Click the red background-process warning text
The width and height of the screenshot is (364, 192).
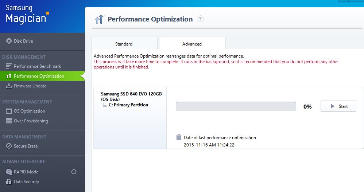coord(216,64)
